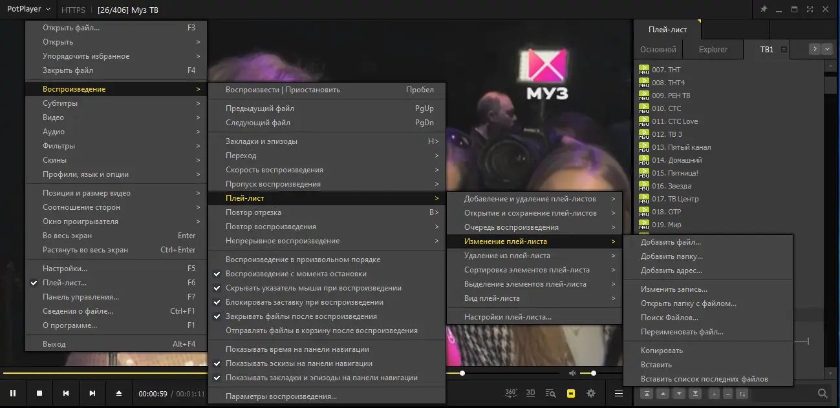Toggle 'Показывать эскизы на панели навигации'

coord(327,363)
